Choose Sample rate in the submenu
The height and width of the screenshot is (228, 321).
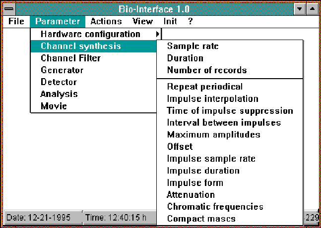point(193,46)
